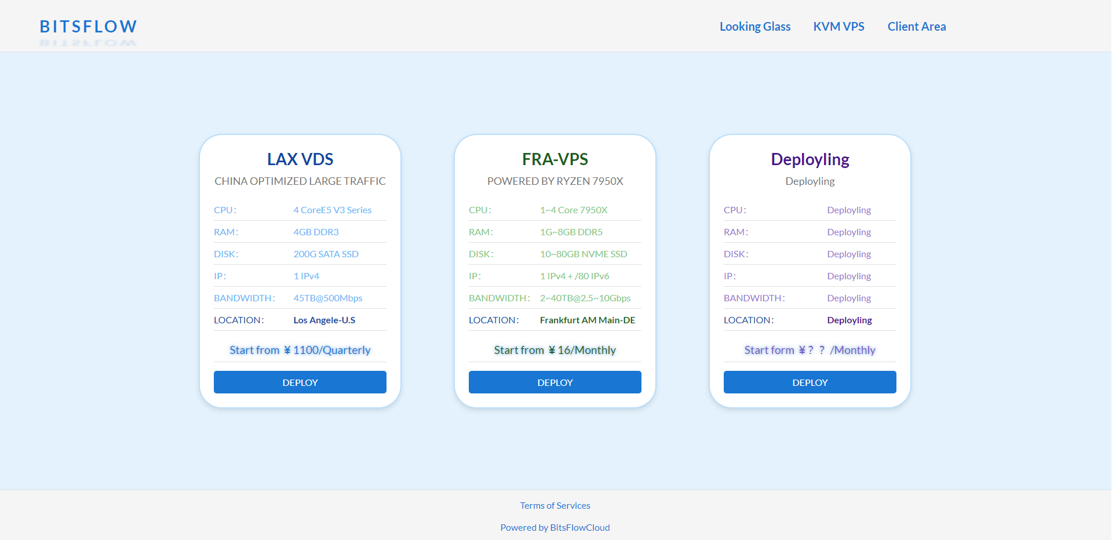Click the 'CHINA OPTIMIZED LARGE TRAFFIC' subtitle

click(300, 181)
